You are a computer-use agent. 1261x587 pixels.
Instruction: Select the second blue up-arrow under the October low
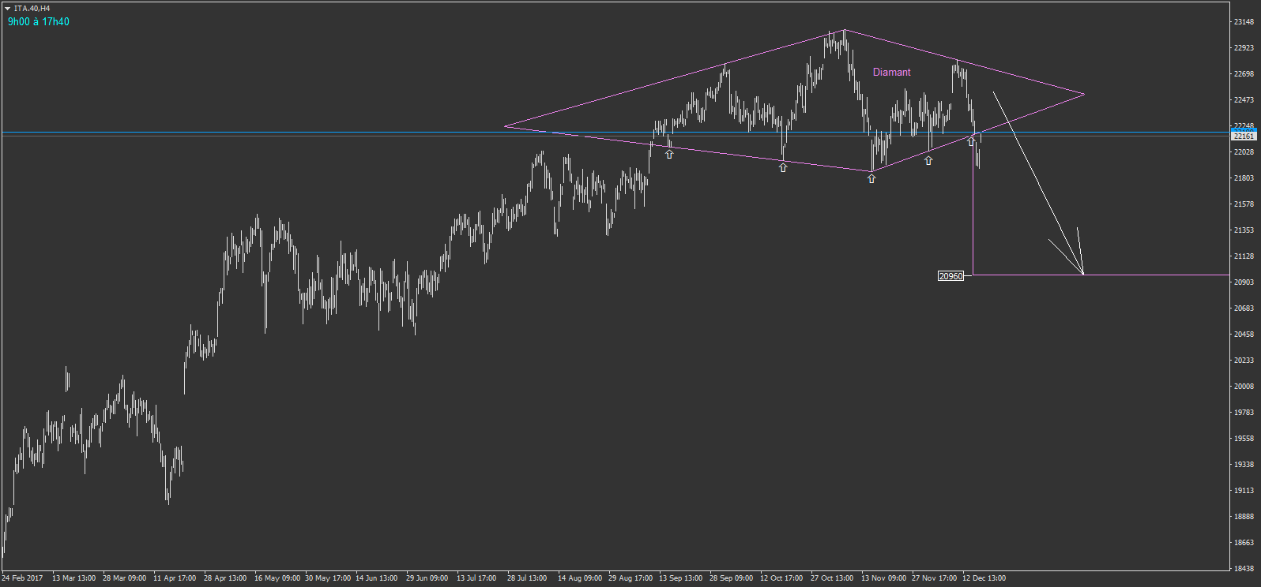coord(783,167)
